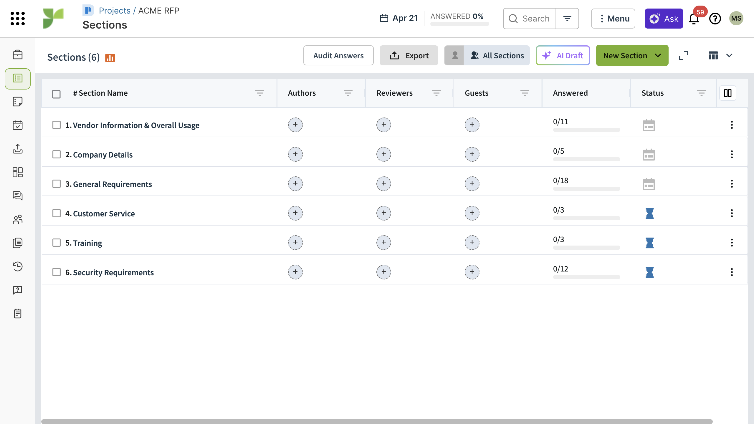The image size is (754, 424).
Task: Click the help question mark icon
Action: (x=715, y=19)
